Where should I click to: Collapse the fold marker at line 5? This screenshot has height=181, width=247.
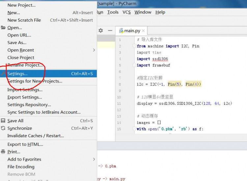(134, 65)
